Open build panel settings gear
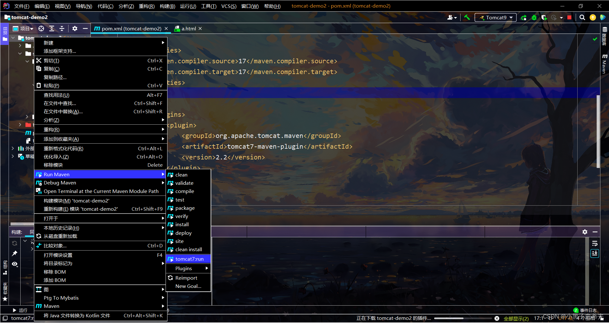The image size is (609, 323). [x=585, y=232]
